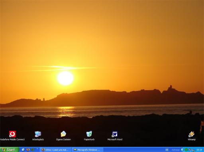
Task: Click the tray icon beside green circle
Action: (190, 150)
